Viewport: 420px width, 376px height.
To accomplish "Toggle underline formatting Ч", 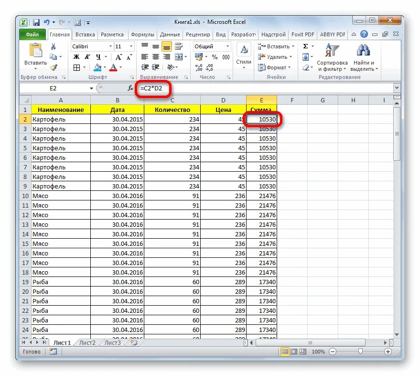I will (98, 57).
